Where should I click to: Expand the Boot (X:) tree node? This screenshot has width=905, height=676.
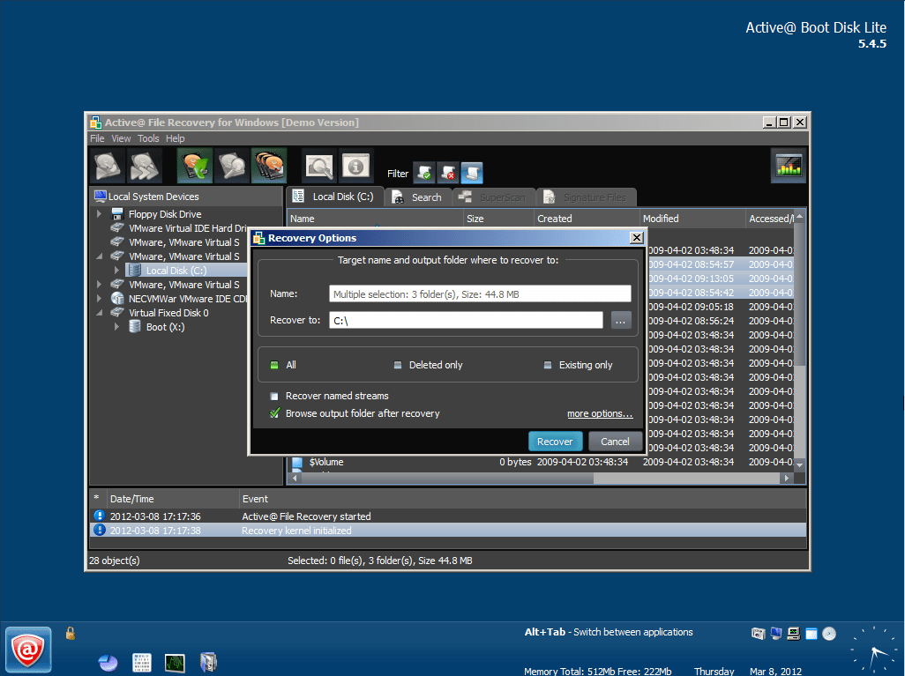(x=116, y=327)
